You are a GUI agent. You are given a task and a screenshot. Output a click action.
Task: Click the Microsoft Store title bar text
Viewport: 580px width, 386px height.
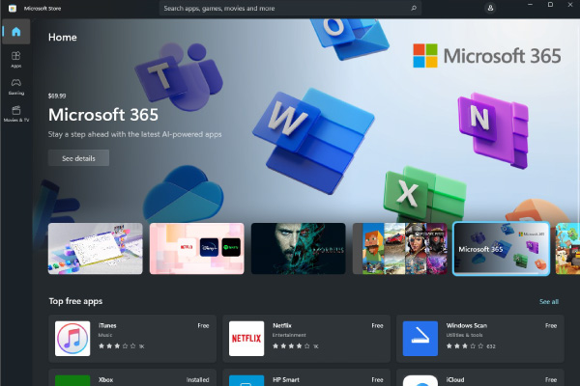pyautogui.click(x=43, y=8)
